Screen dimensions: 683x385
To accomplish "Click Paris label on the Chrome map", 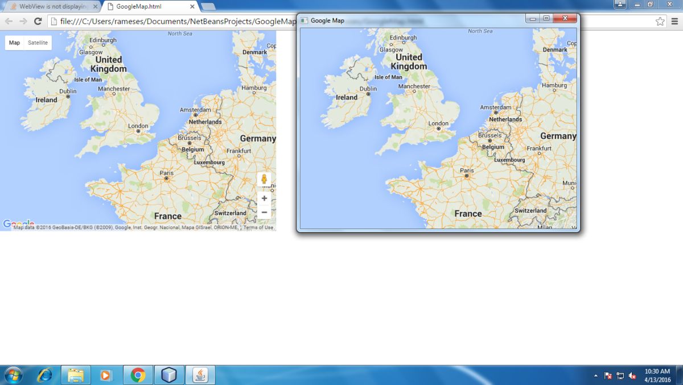I will [x=166, y=173].
